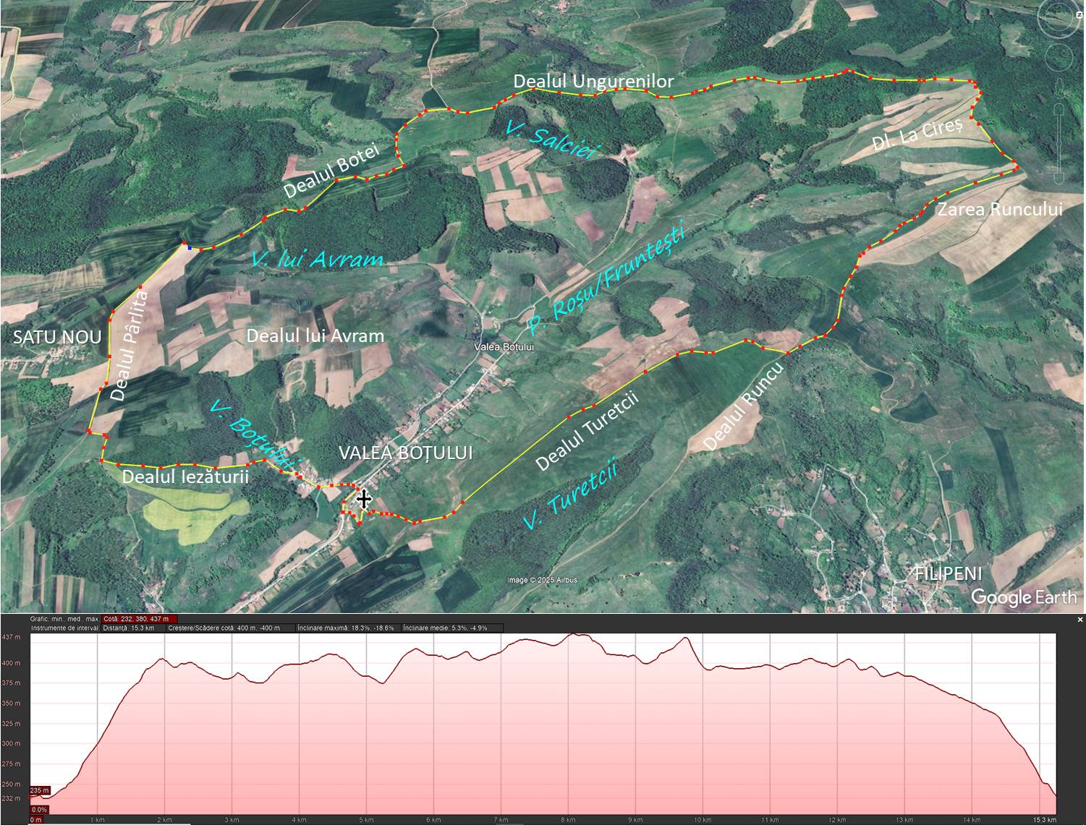This screenshot has height=825, width=1086.
Task: Click the Image © 2025 Airbus attribution
Action: coord(541,580)
